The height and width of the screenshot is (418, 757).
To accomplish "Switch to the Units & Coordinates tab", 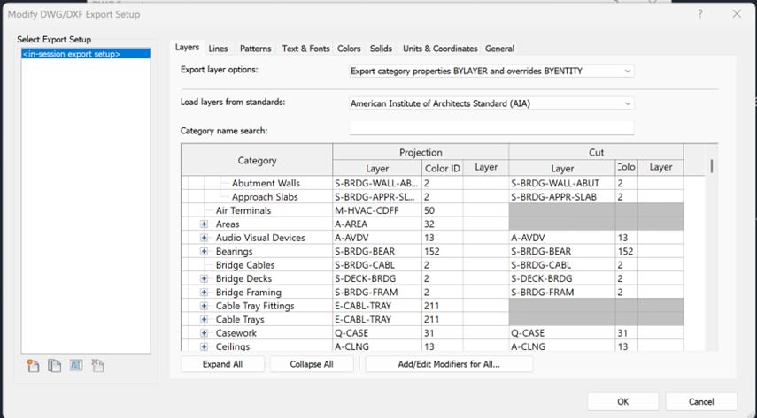I will [x=440, y=49].
